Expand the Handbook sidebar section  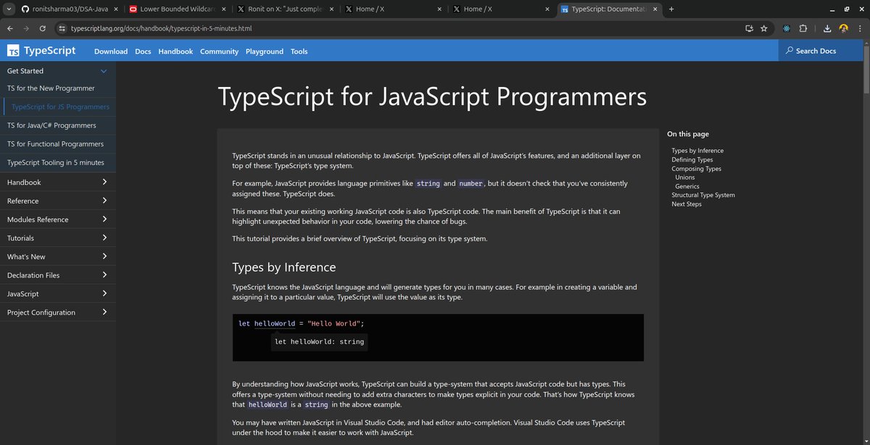point(58,182)
